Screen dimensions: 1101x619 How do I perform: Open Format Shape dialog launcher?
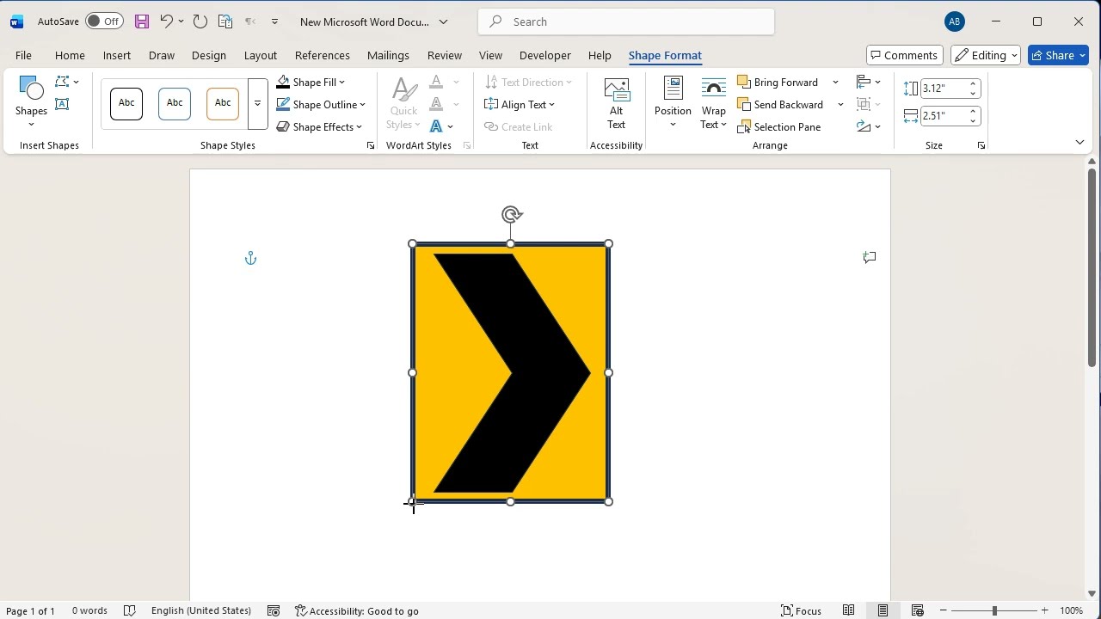click(371, 146)
